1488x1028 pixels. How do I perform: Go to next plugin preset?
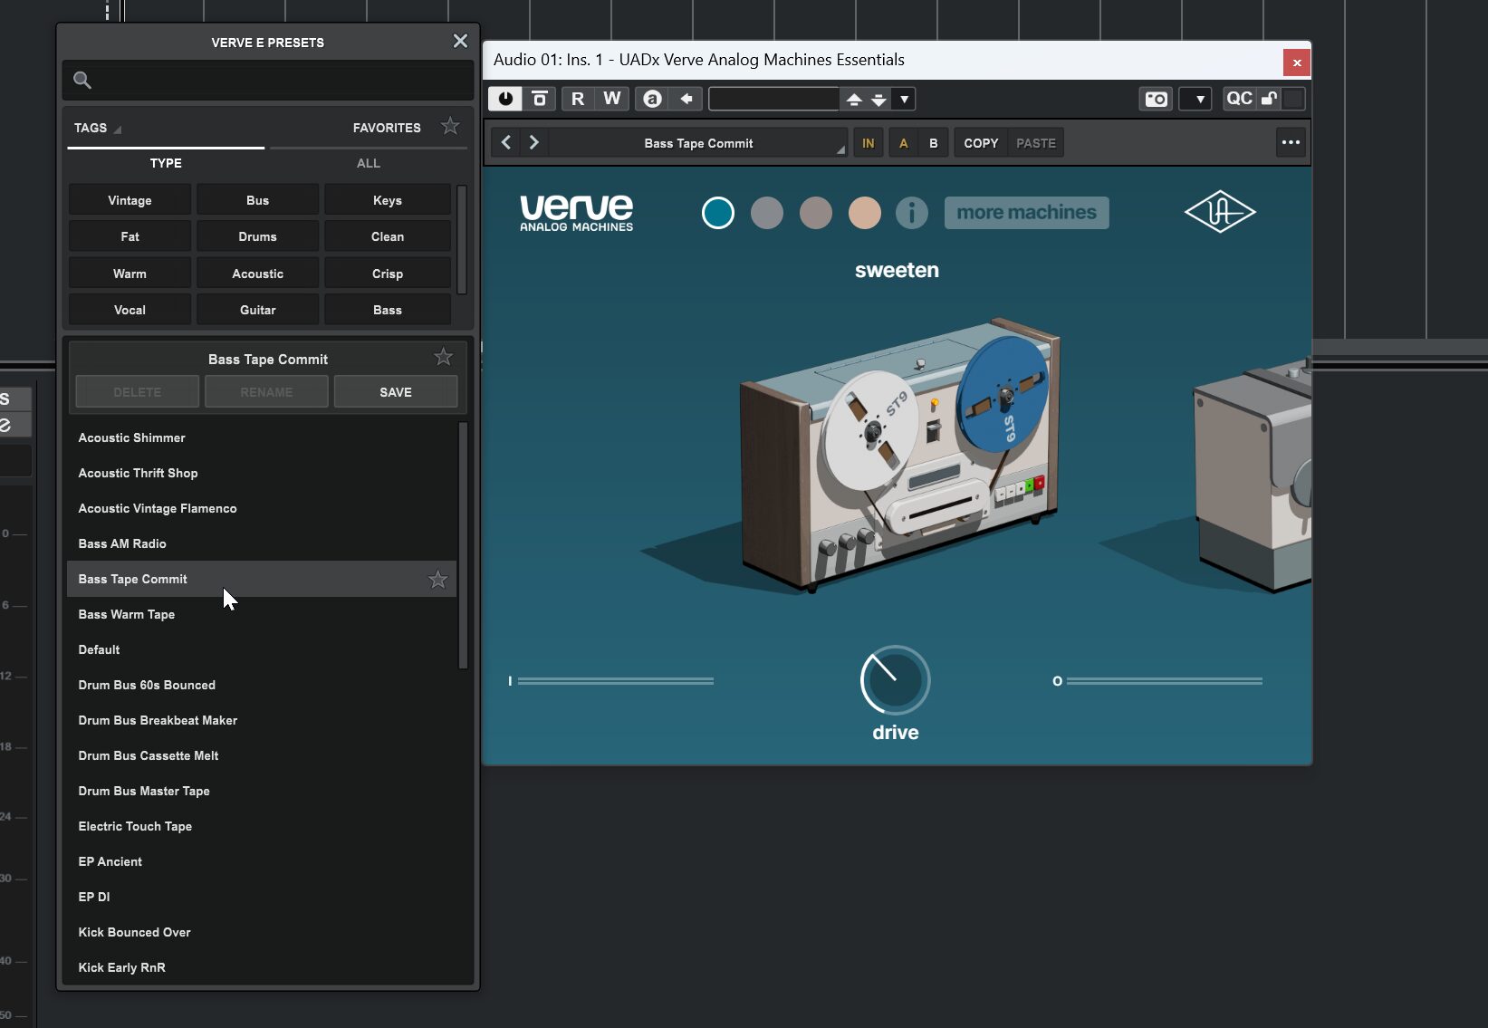tap(534, 142)
